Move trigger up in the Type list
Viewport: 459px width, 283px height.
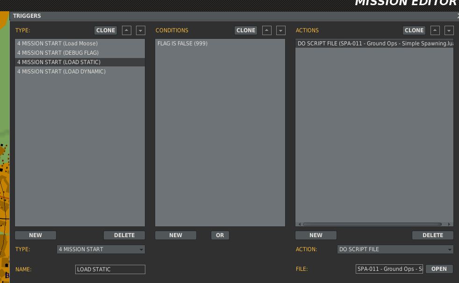127,30
